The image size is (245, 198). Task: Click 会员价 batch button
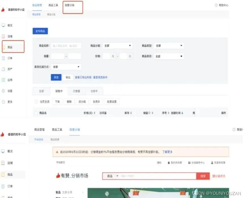(96, 102)
